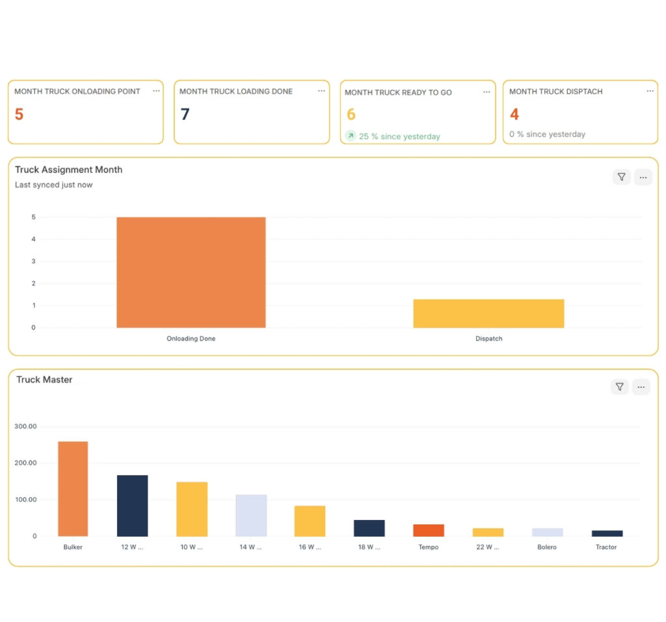666x622 pixels.
Task: Click the green upward trend arrow icon
Action: pos(351,136)
